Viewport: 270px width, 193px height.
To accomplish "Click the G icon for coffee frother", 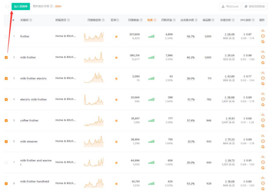I will (263, 126).
